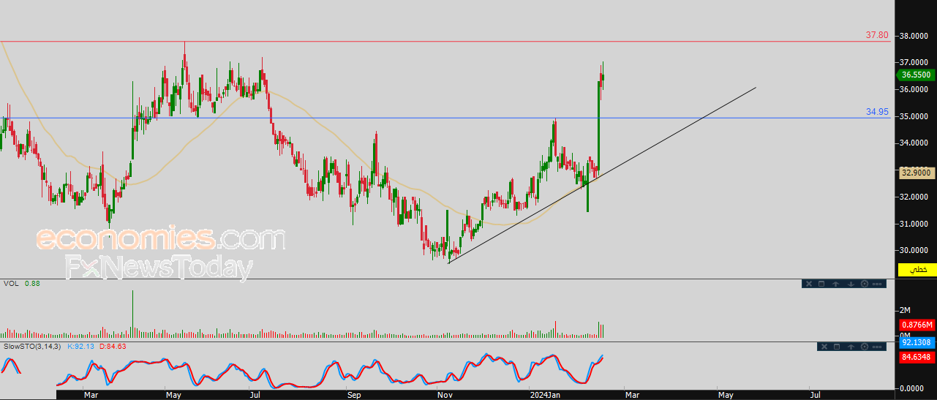Open VOL indicator settings gear
Image resolution: width=937 pixels, height=400 pixels.
pos(865,284)
